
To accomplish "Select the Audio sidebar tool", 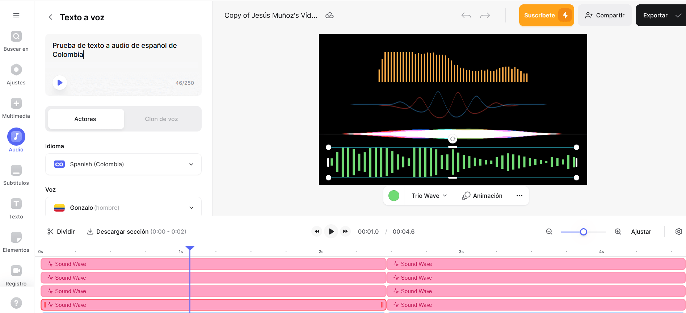I will point(16,141).
